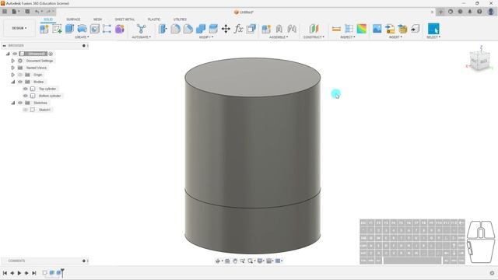Click the Offset Face tool
Screen dimensions: 498x280
[x=213, y=29]
